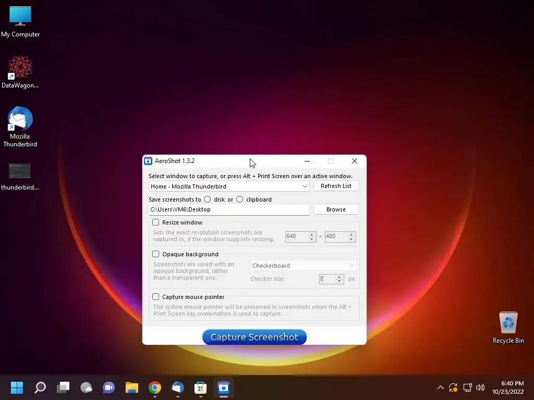This screenshot has height=400, width=534.
Task: Open the clock and date panel
Action: click(508, 387)
